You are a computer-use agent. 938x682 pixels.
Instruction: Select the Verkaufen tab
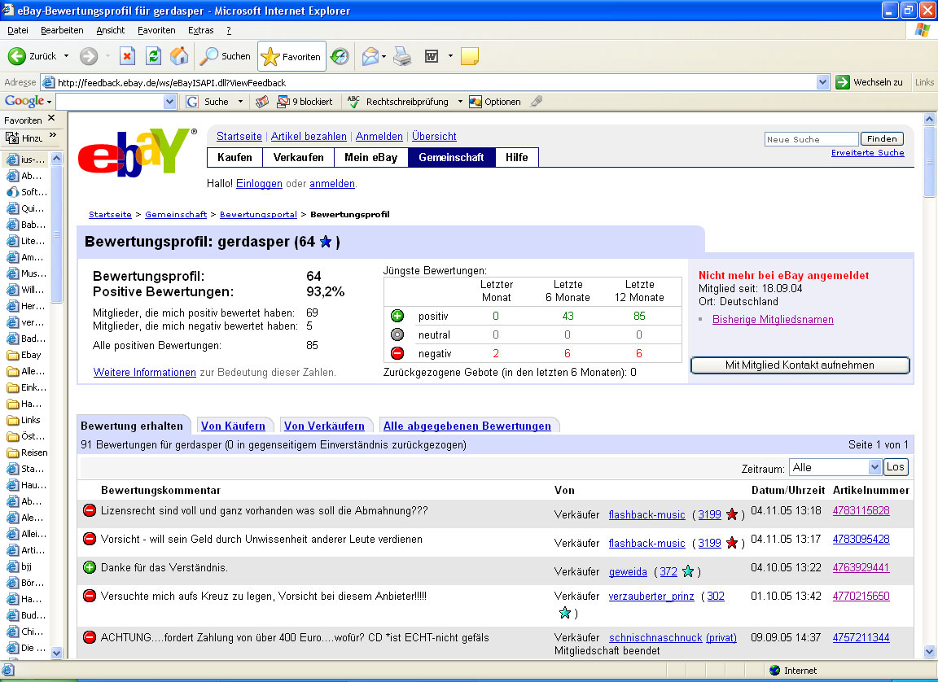point(299,157)
